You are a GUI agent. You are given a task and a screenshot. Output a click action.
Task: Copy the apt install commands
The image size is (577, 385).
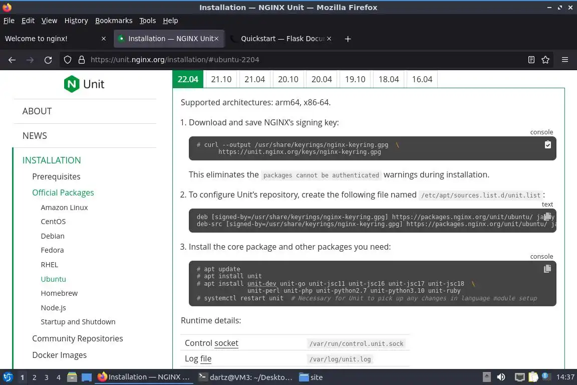[547, 269]
